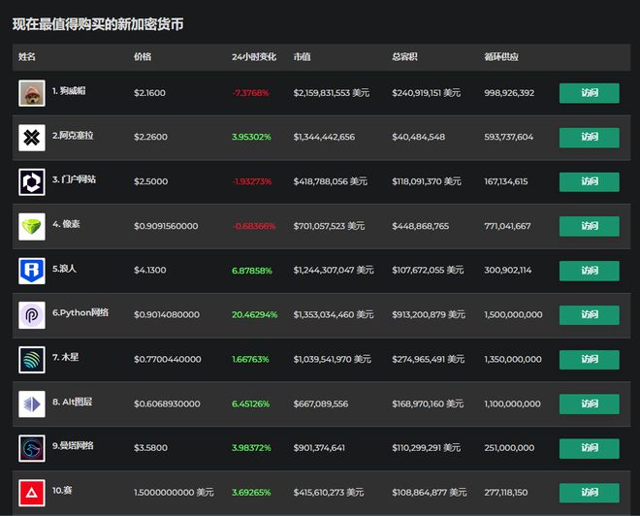Click the purple P icon for Python网络
The width and height of the screenshot is (640, 516).
[x=32, y=315]
